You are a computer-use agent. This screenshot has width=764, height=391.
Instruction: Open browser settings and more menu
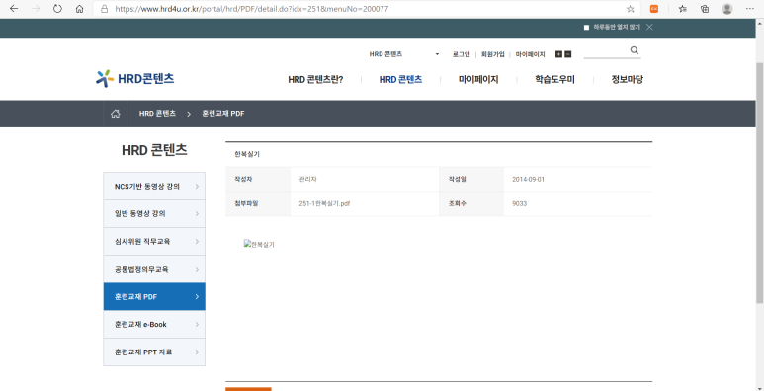click(x=750, y=9)
